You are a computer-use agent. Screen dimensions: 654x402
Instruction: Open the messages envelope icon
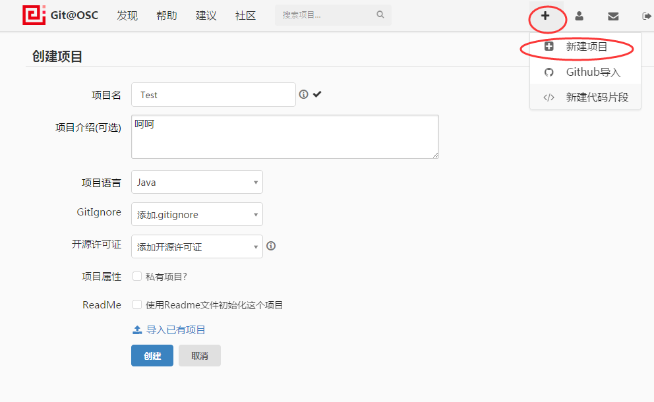click(x=613, y=16)
